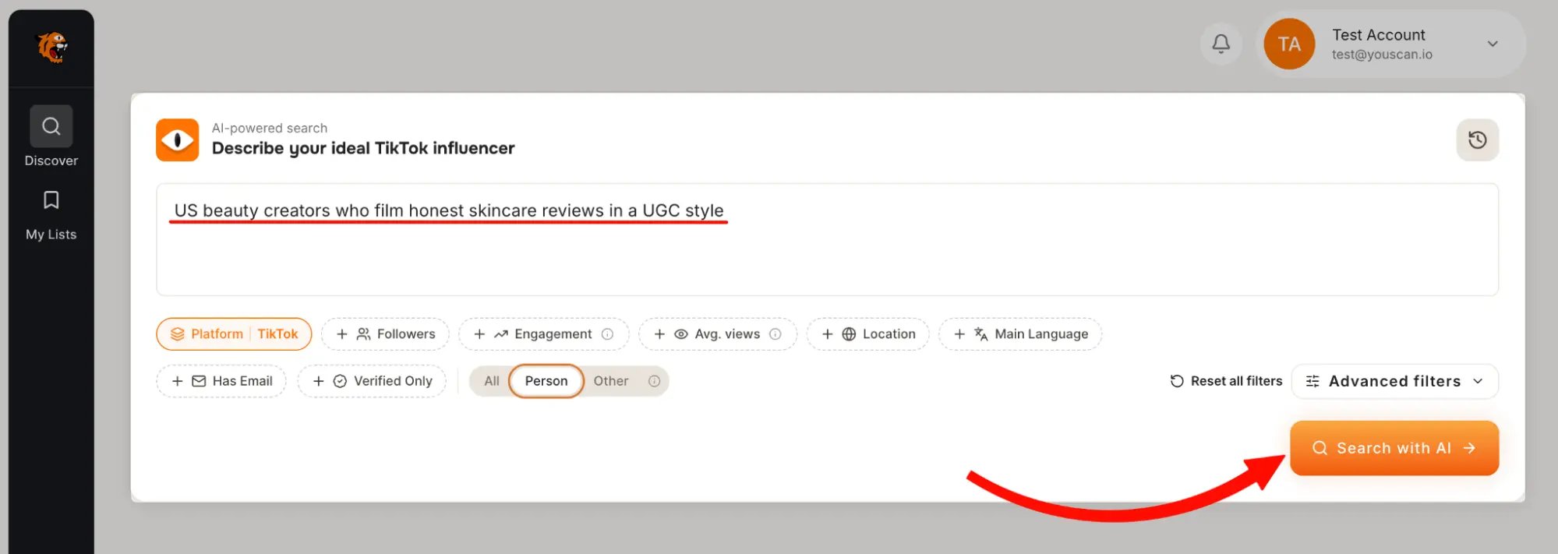Click the Discover label in sidebar
This screenshot has width=1558, height=554.
coord(51,161)
